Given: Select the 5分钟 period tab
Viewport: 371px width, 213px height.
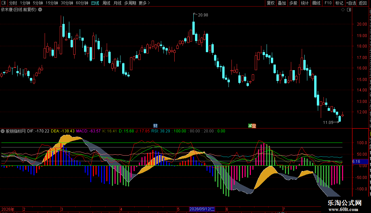Looking at the screenshot, I should pos(38,3).
